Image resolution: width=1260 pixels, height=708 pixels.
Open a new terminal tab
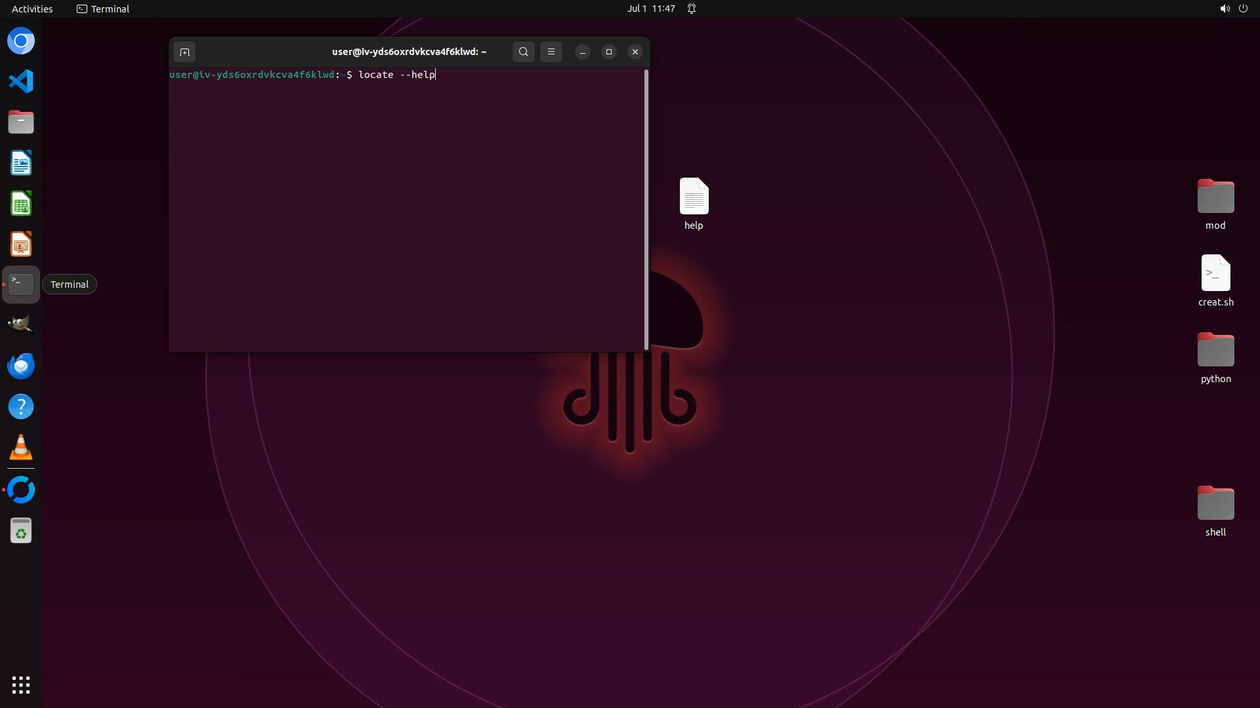tap(184, 52)
